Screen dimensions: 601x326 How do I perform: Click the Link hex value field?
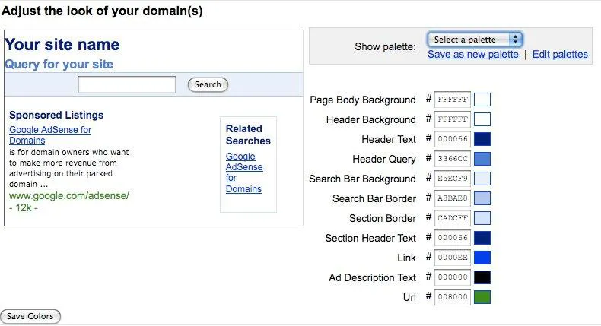point(453,258)
